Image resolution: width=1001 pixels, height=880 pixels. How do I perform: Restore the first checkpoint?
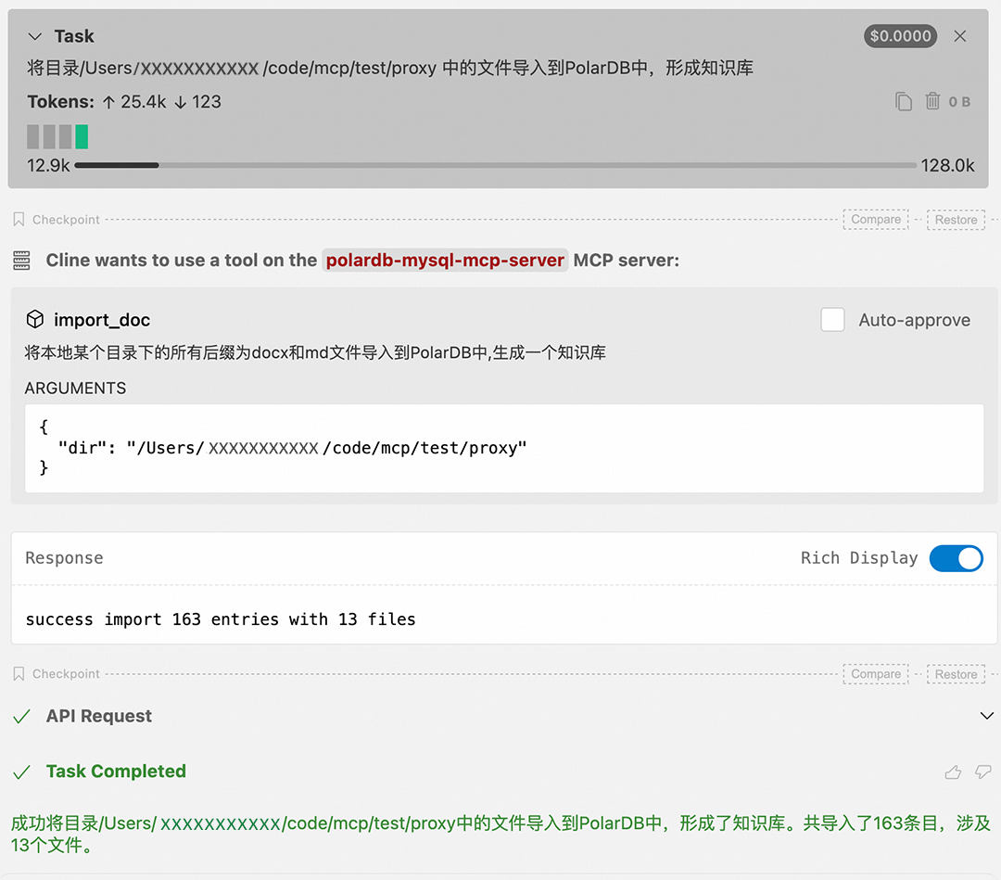(x=956, y=220)
